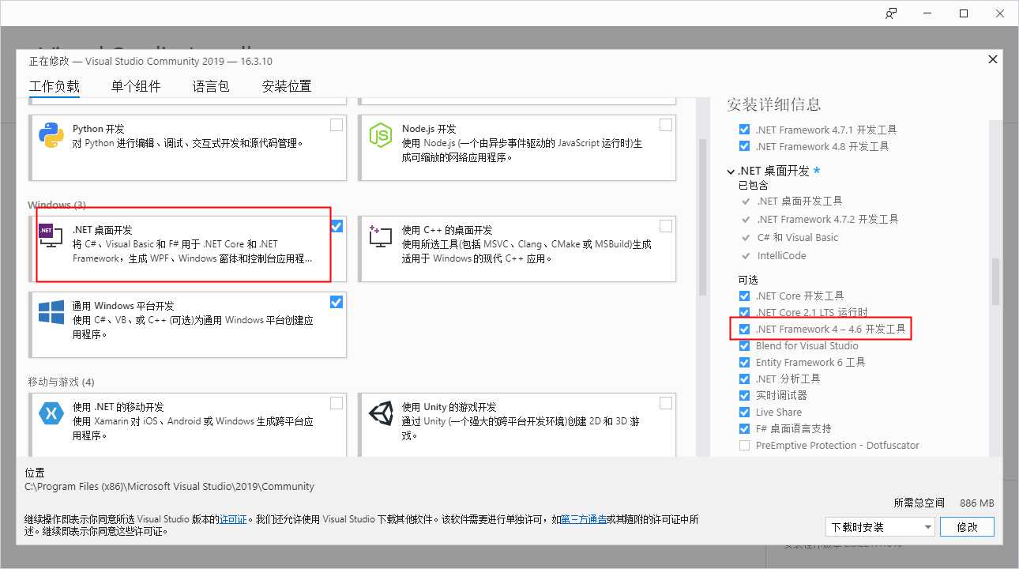Open the 下载时安装 install mode dropdown
Screen dimensions: 1019x569
tap(880, 526)
